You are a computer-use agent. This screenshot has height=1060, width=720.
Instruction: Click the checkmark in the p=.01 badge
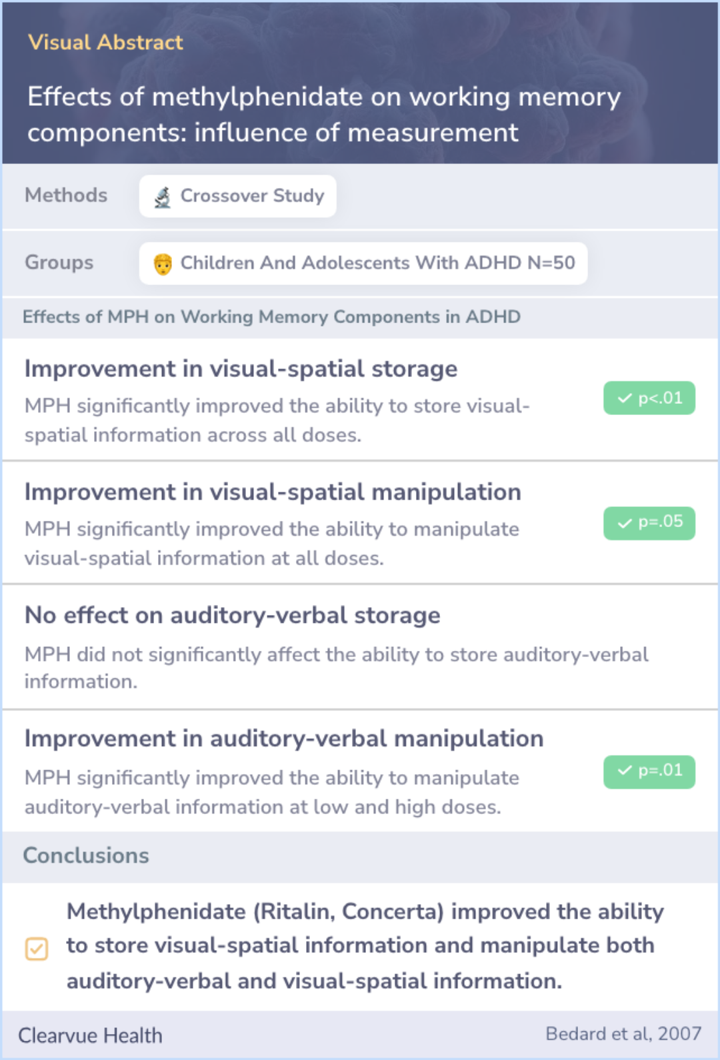point(625,771)
